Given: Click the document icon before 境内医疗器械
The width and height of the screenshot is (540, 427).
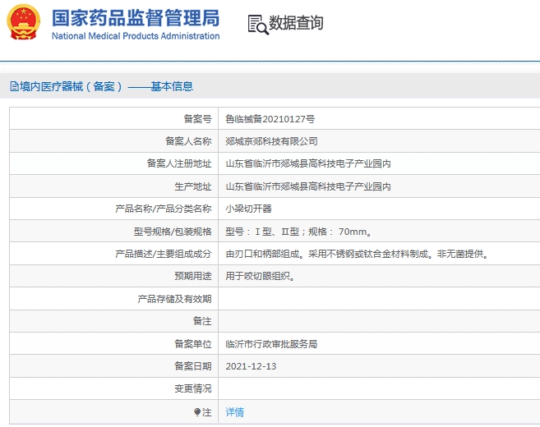Looking at the screenshot, I should (x=15, y=86).
